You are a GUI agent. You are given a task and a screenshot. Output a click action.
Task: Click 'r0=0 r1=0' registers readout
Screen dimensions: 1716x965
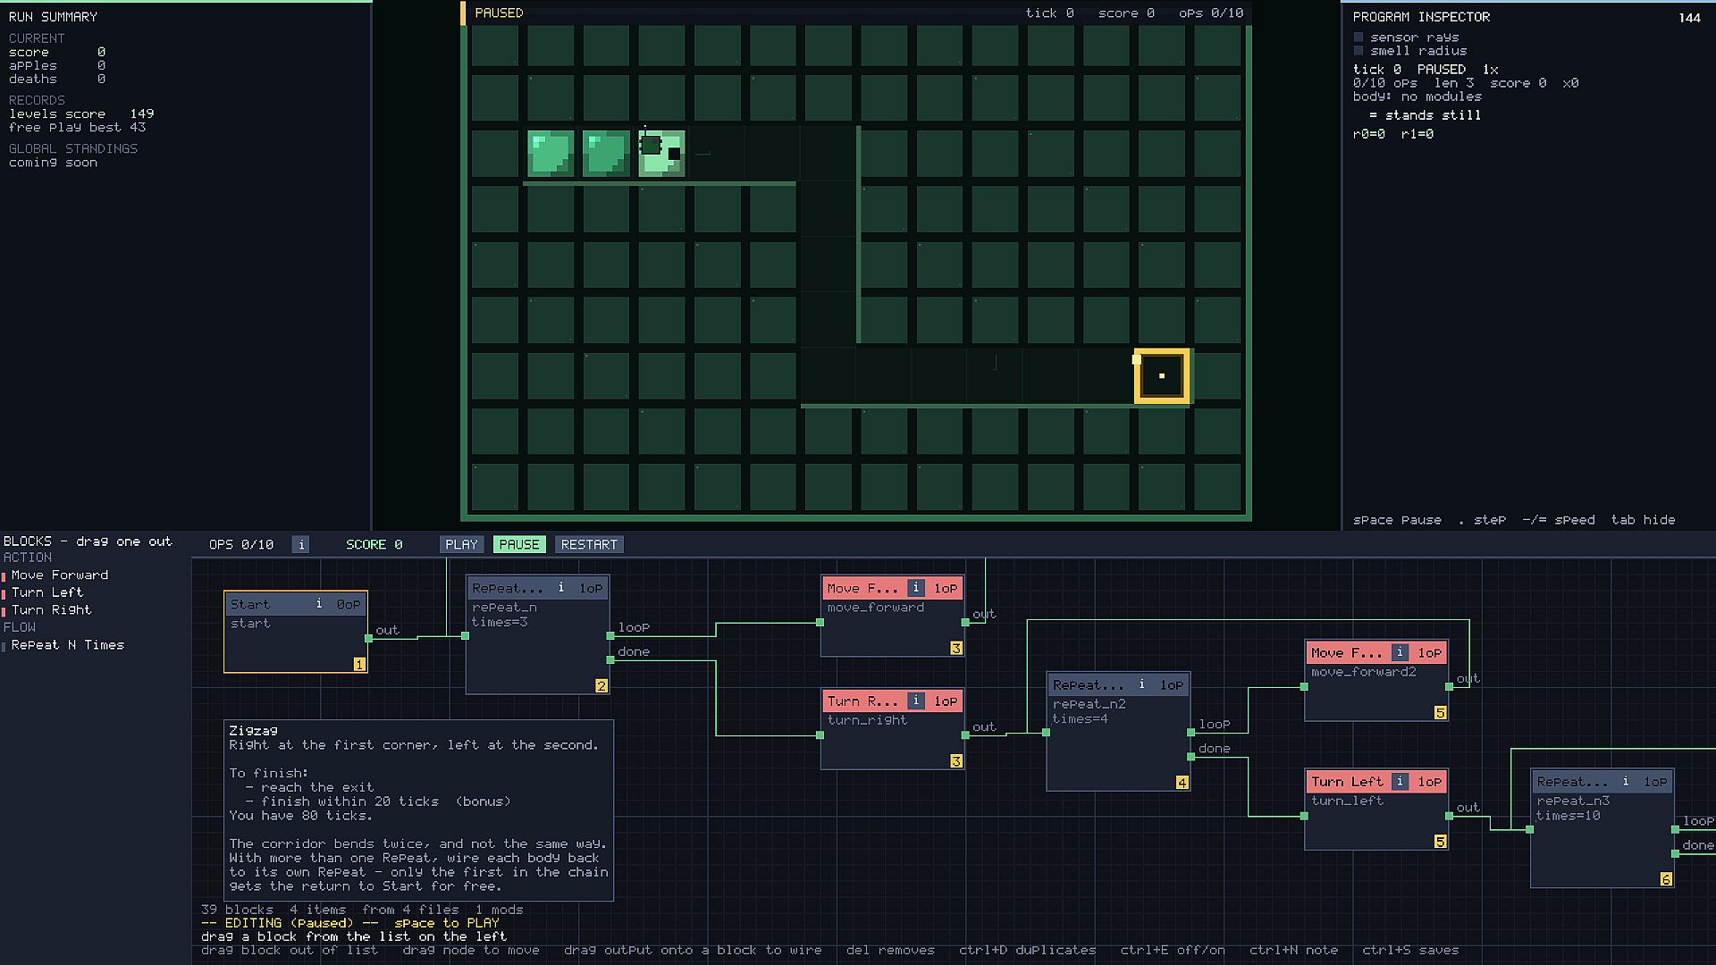1392,134
